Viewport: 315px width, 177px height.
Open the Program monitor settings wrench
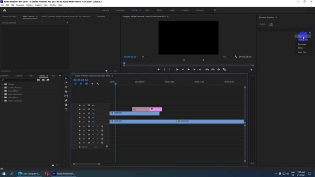click(236, 57)
